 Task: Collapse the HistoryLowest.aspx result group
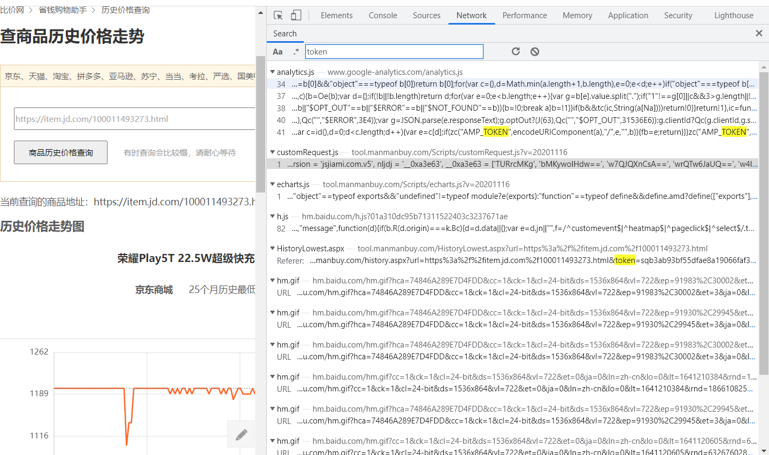pyautogui.click(x=273, y=248)
